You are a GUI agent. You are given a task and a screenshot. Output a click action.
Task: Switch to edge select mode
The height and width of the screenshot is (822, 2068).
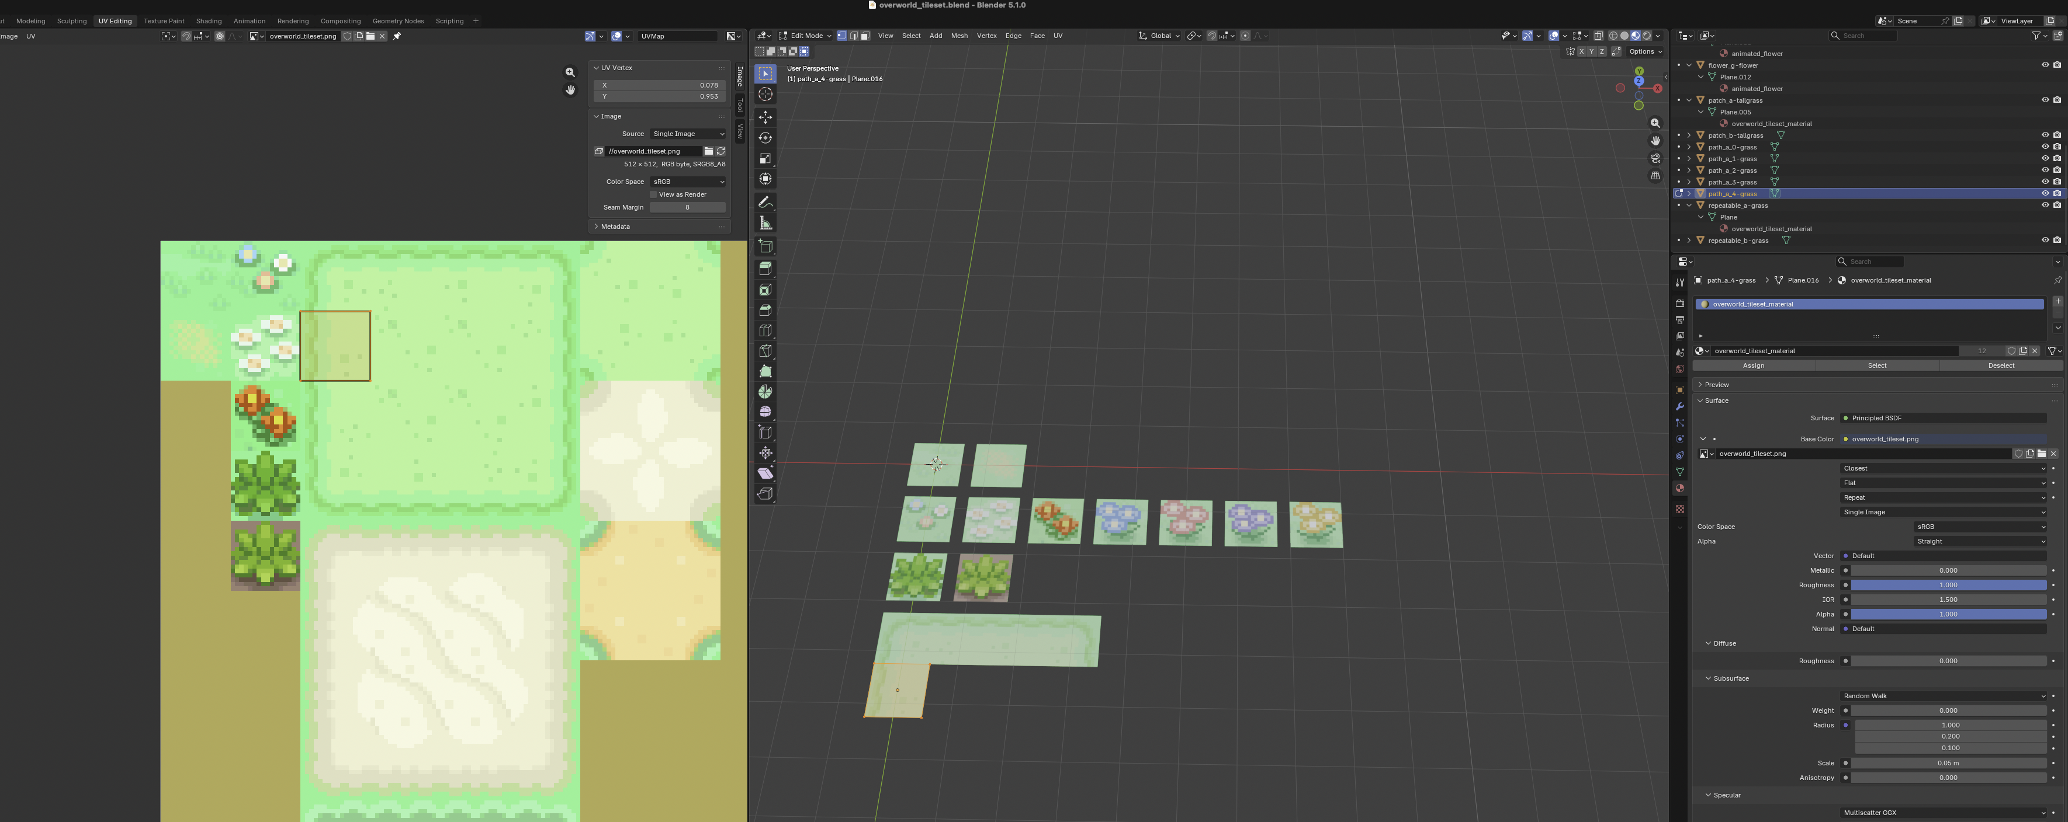click(853, 35)
